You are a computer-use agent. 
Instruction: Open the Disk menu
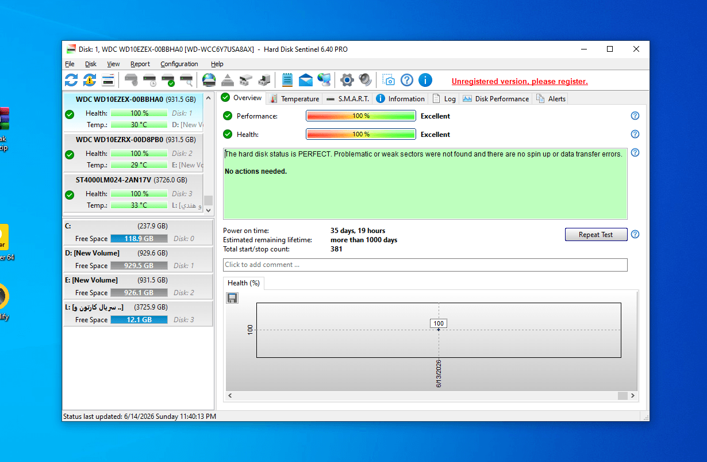pos(91,64)
